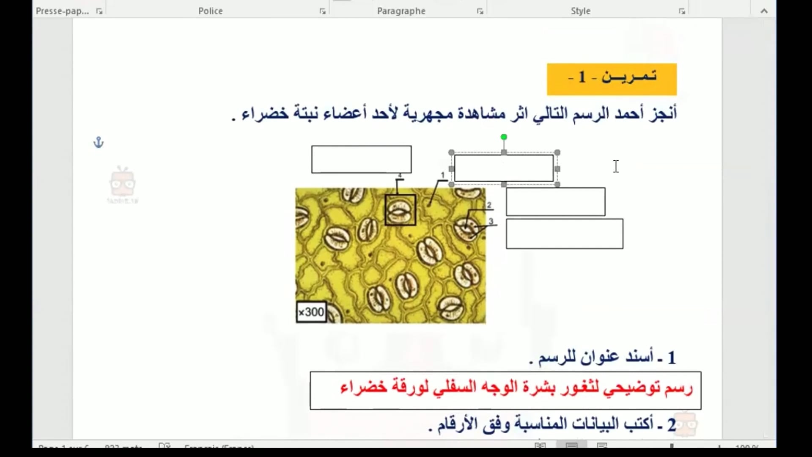Click the x300 magnification label on image

click(x=311, y=312)
